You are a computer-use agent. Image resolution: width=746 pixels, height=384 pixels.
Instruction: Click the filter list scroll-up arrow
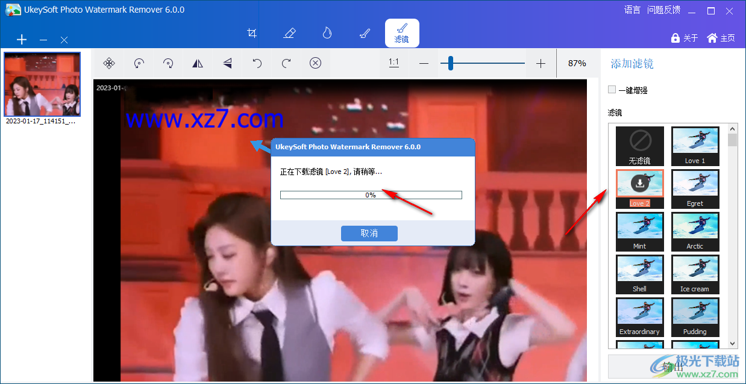[x=733, y=128]
